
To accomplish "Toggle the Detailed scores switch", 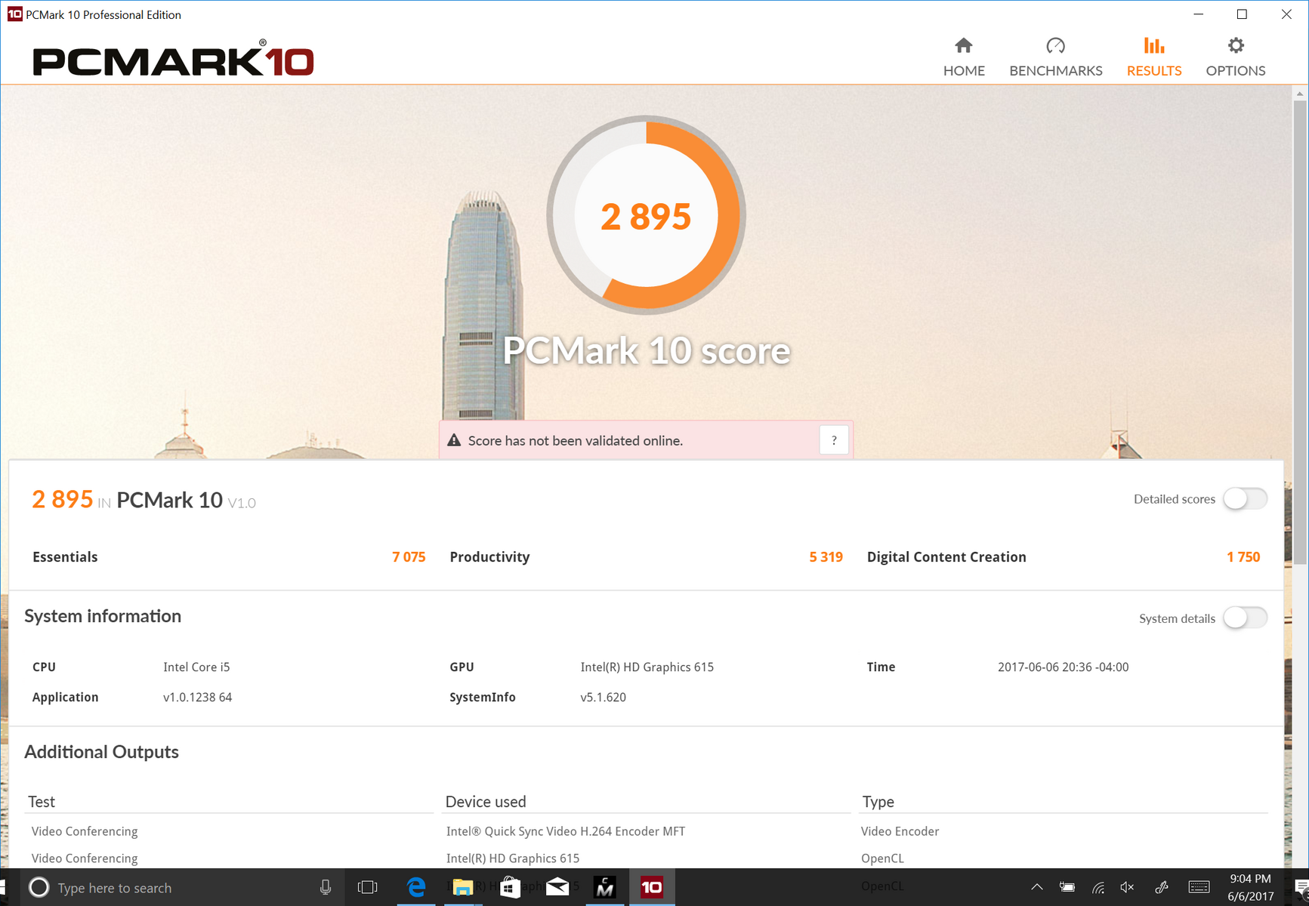I will click(x=1246, y=499).
